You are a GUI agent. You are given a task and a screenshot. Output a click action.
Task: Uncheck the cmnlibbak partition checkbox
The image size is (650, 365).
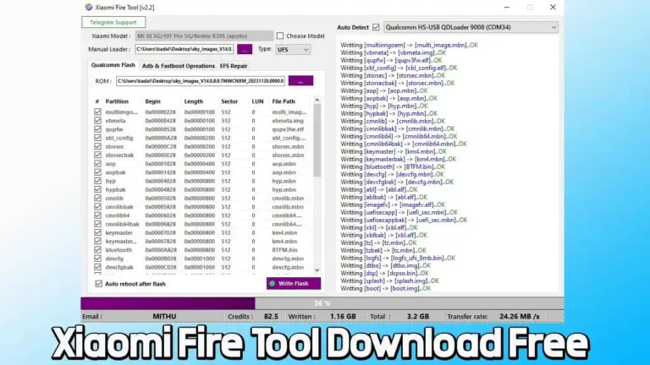97,206
